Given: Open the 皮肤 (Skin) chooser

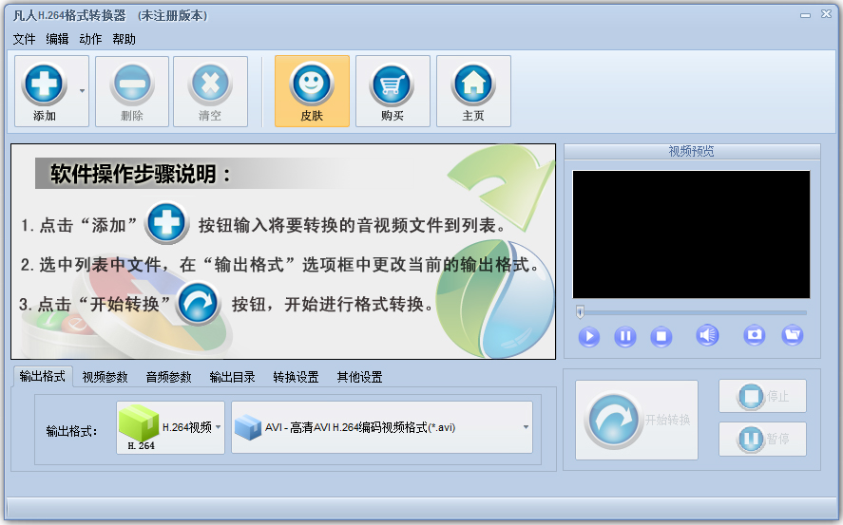Looking at the screenshot, I should point(312,91).
